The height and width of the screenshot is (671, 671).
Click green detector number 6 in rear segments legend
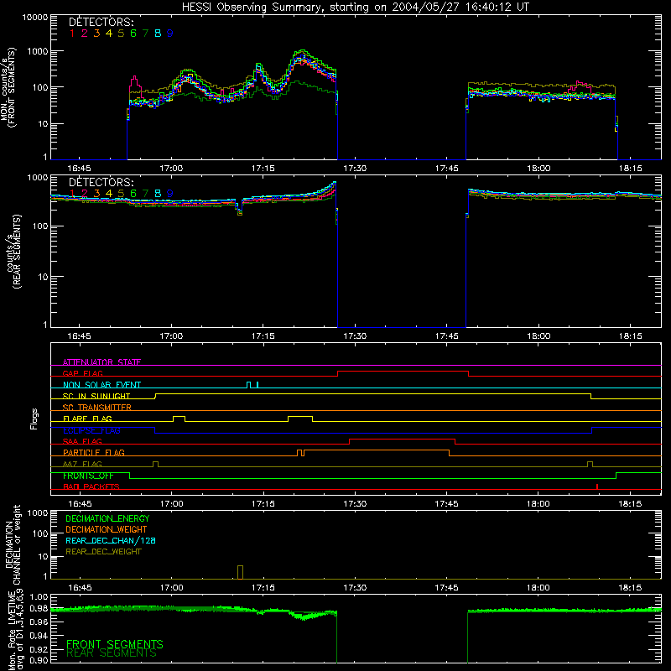click(133, 194)
